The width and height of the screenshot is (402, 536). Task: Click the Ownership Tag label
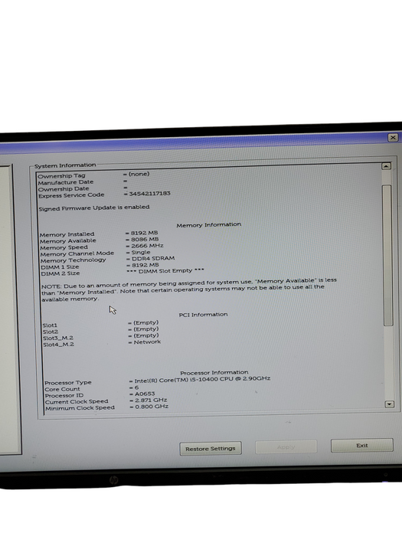pyautogui.click(x=61, y=176)
